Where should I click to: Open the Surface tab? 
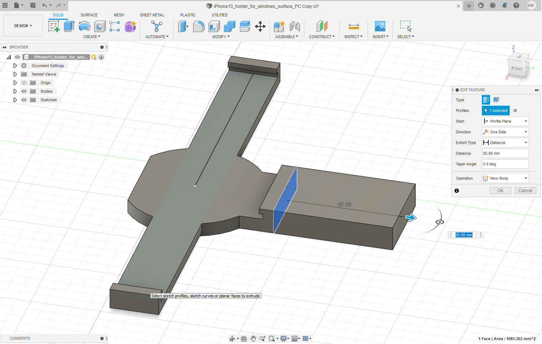89,15
